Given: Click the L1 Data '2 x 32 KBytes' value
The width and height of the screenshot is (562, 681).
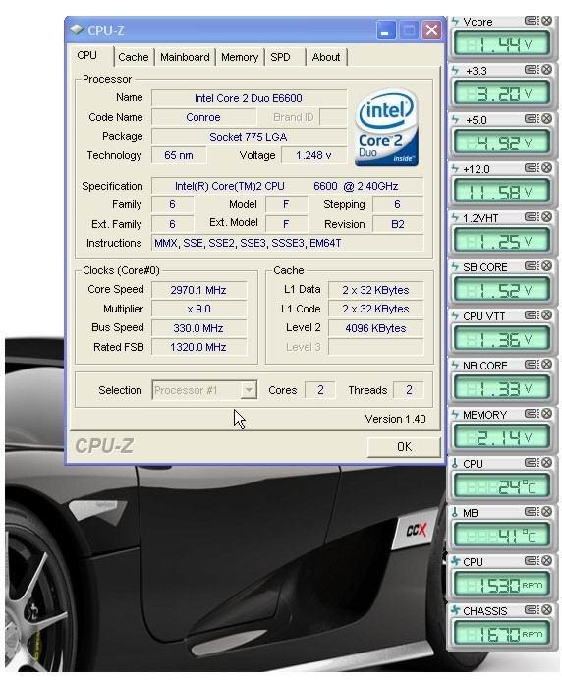Looking at the screenshot, I should click(375, 290).
